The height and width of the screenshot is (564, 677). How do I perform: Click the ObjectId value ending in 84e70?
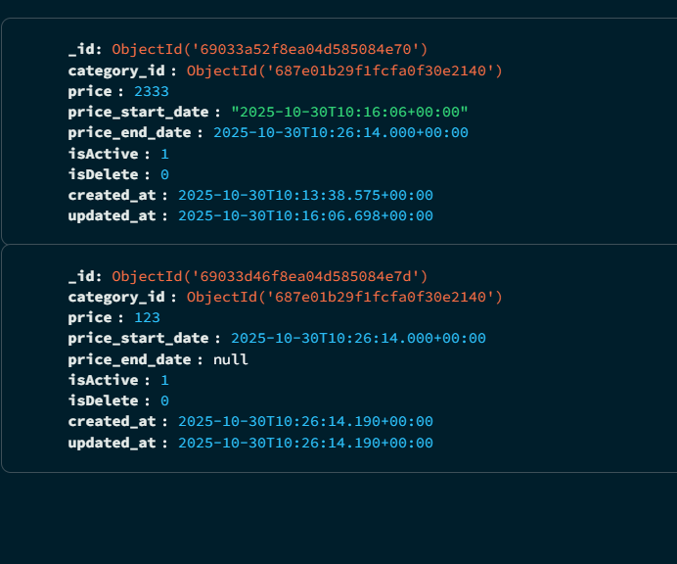[x=269, y=49]
